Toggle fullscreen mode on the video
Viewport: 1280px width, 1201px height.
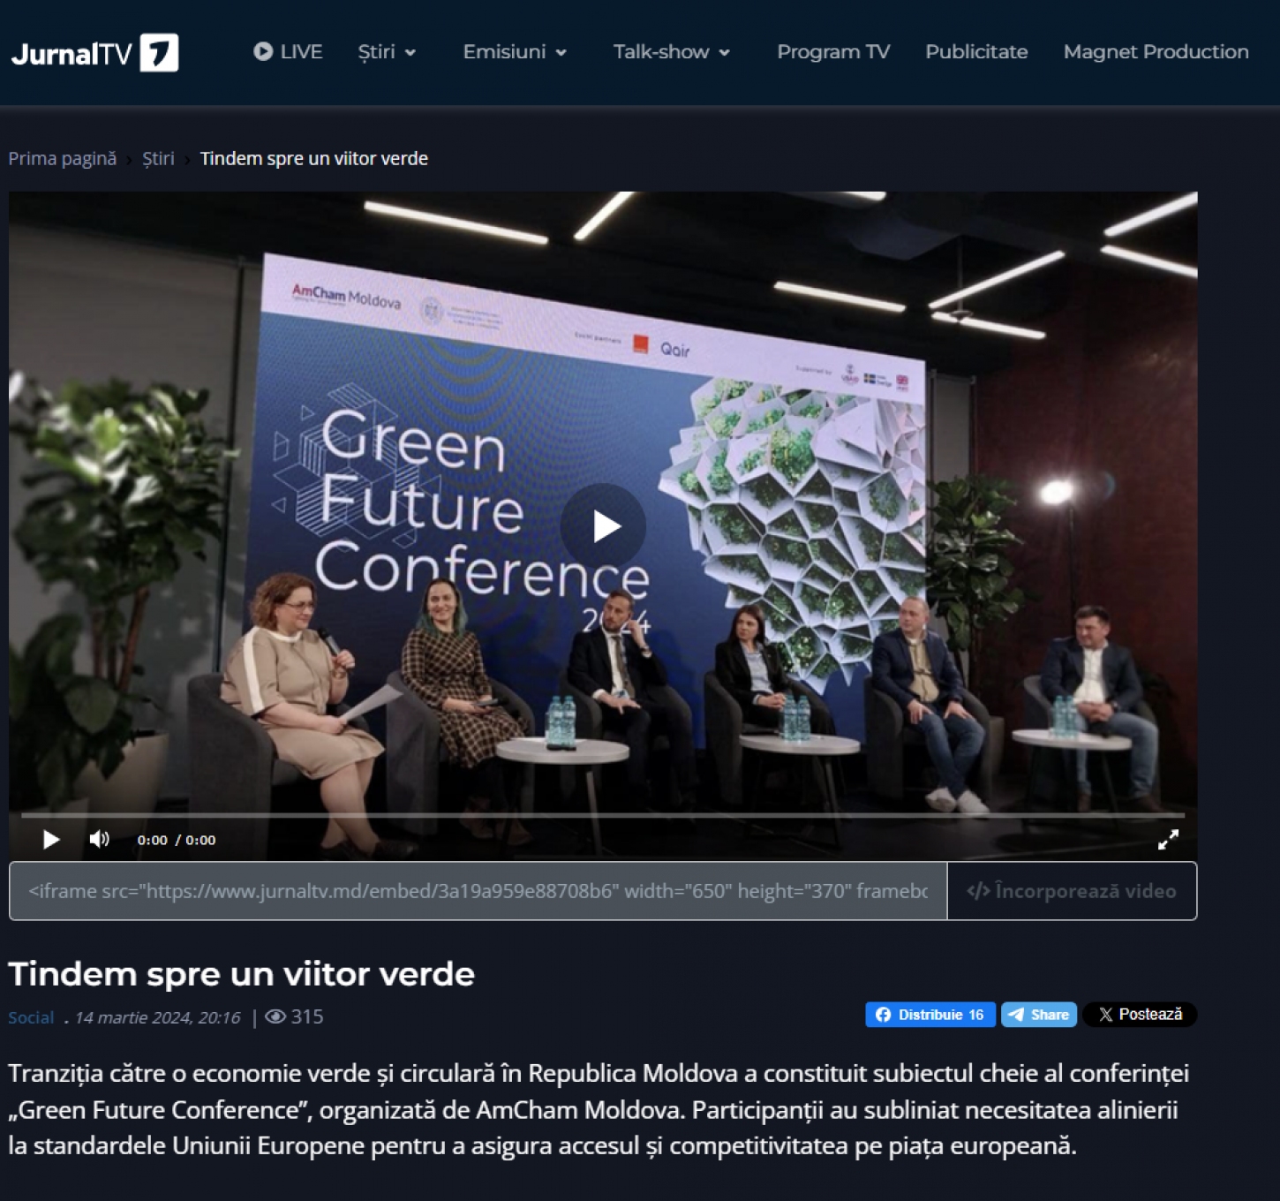(x=1168, y=840)
